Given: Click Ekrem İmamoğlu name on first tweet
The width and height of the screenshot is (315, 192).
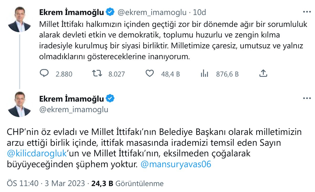Looking at the screenshot, I should tap(72, 12).
